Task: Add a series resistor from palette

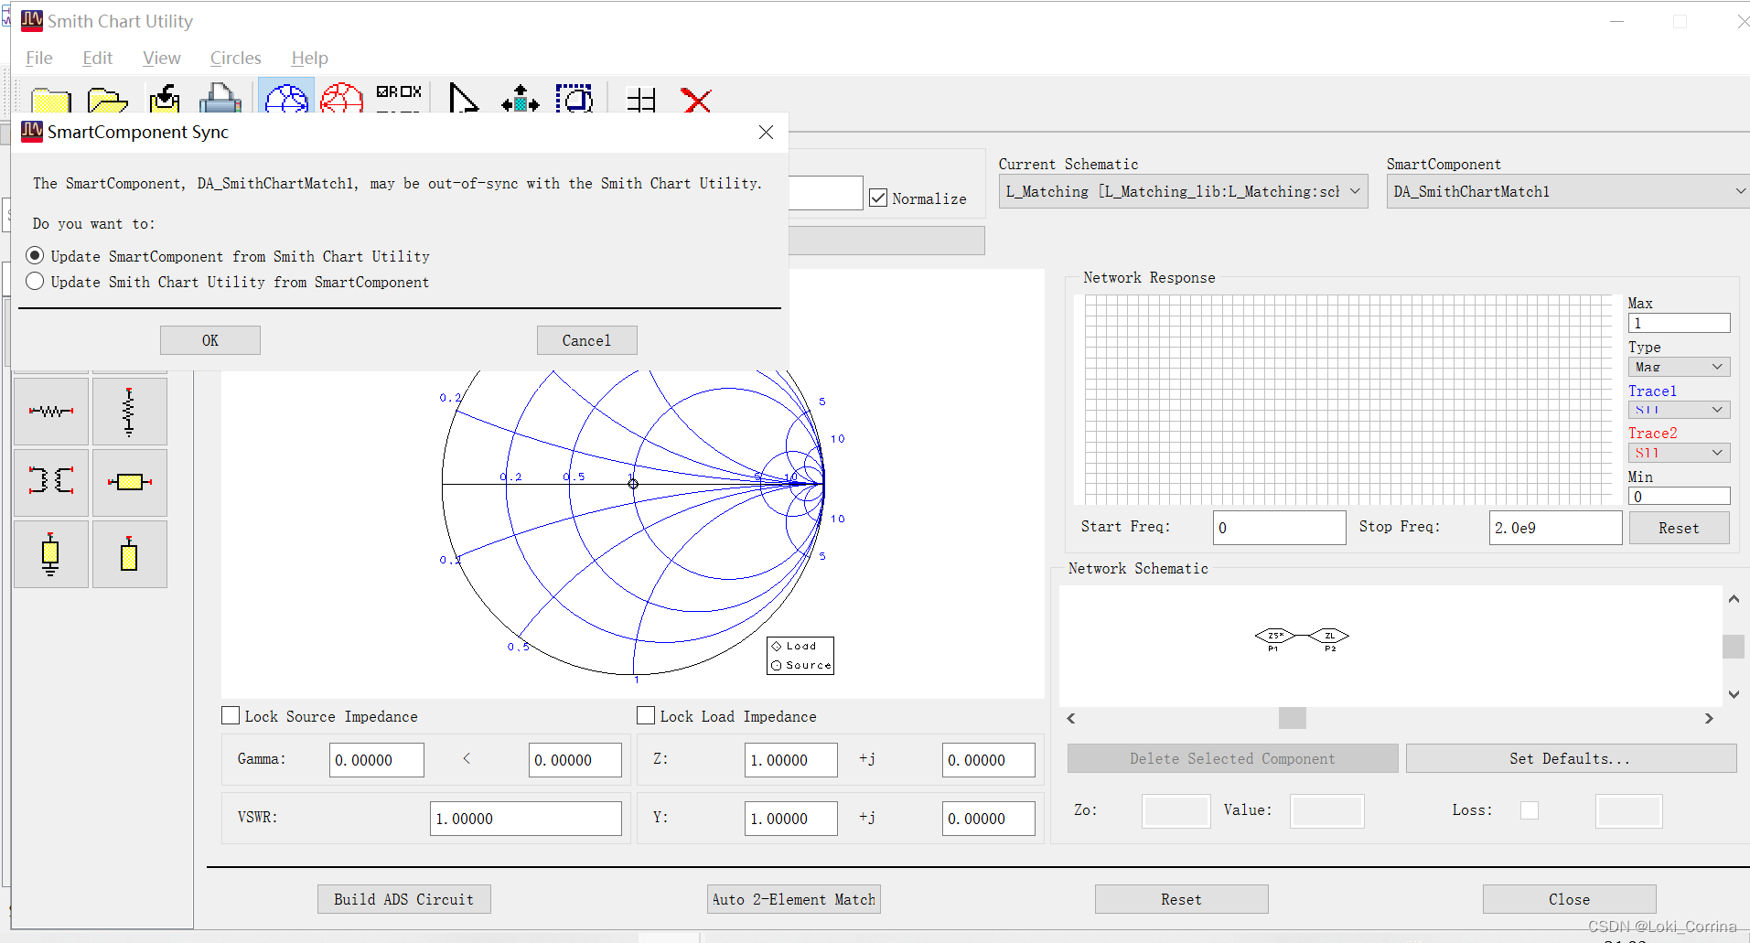Action: (51, 412)
